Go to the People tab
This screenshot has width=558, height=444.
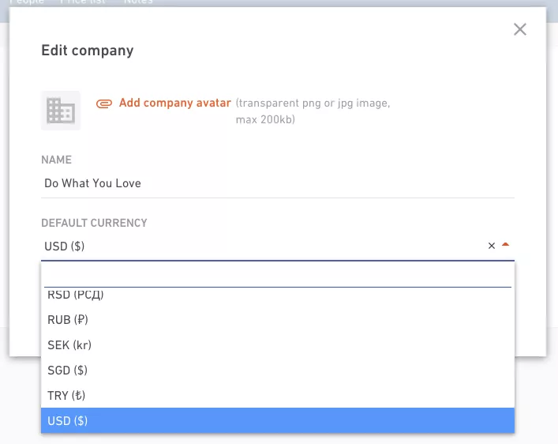[27, 2]
